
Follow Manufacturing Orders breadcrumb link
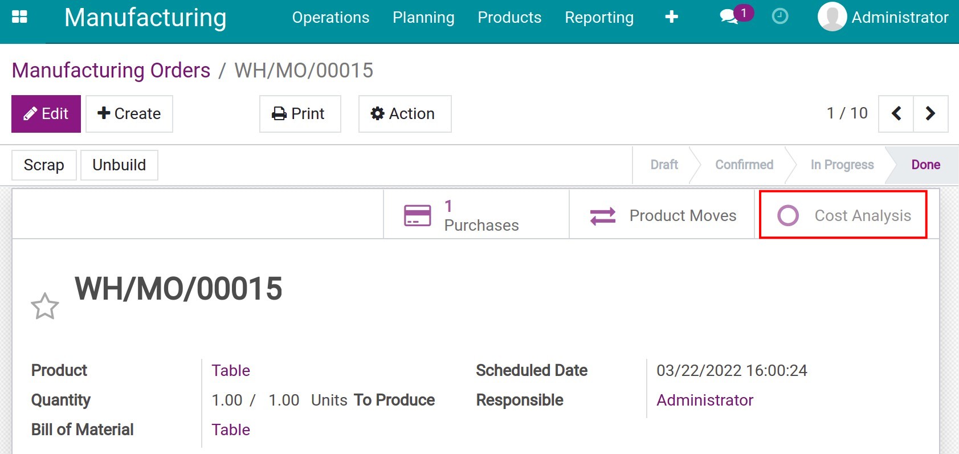pyautogui.click(x=111, y=71)
